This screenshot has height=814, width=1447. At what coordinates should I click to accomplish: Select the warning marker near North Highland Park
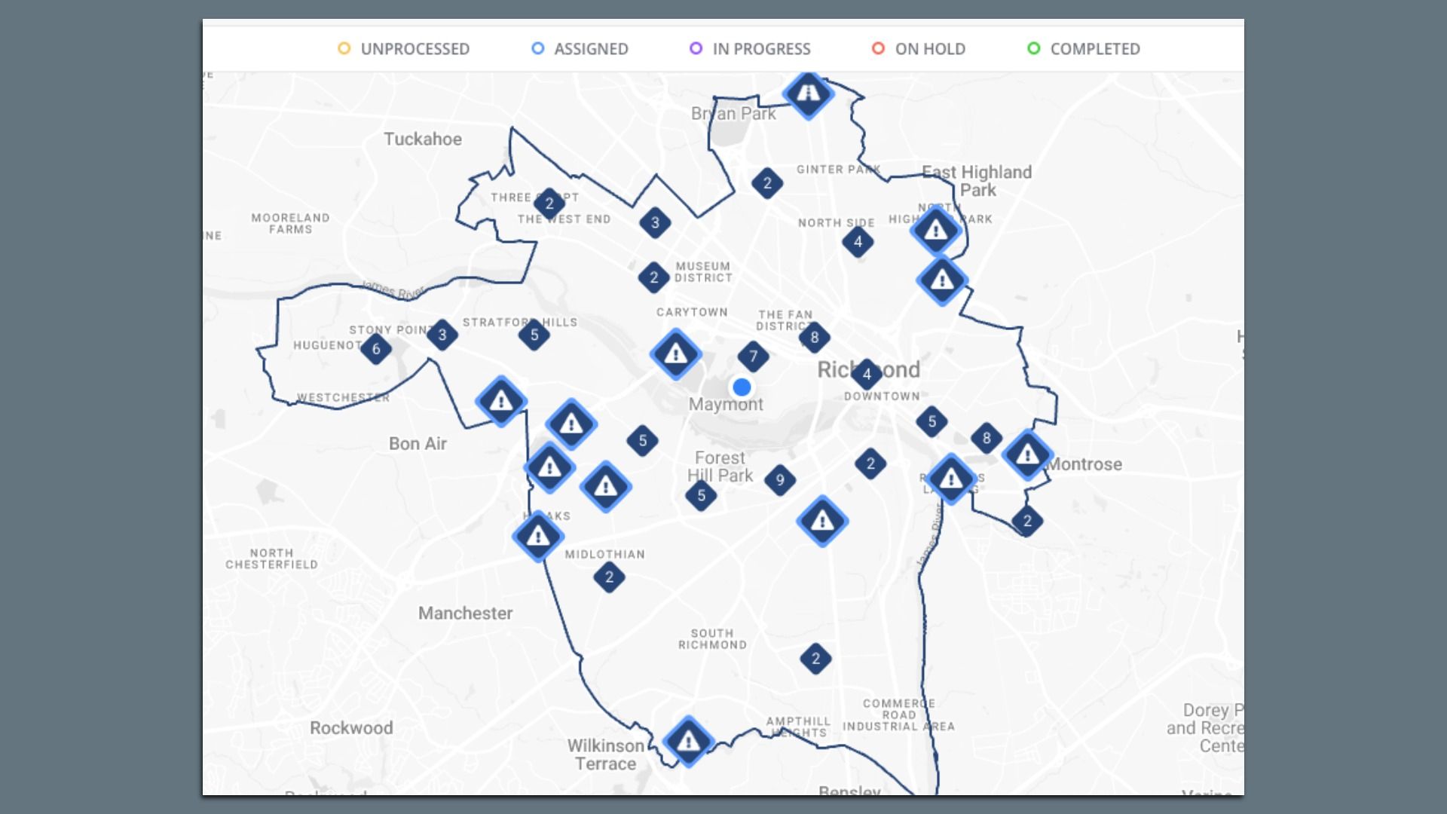(x=935, y=231)
